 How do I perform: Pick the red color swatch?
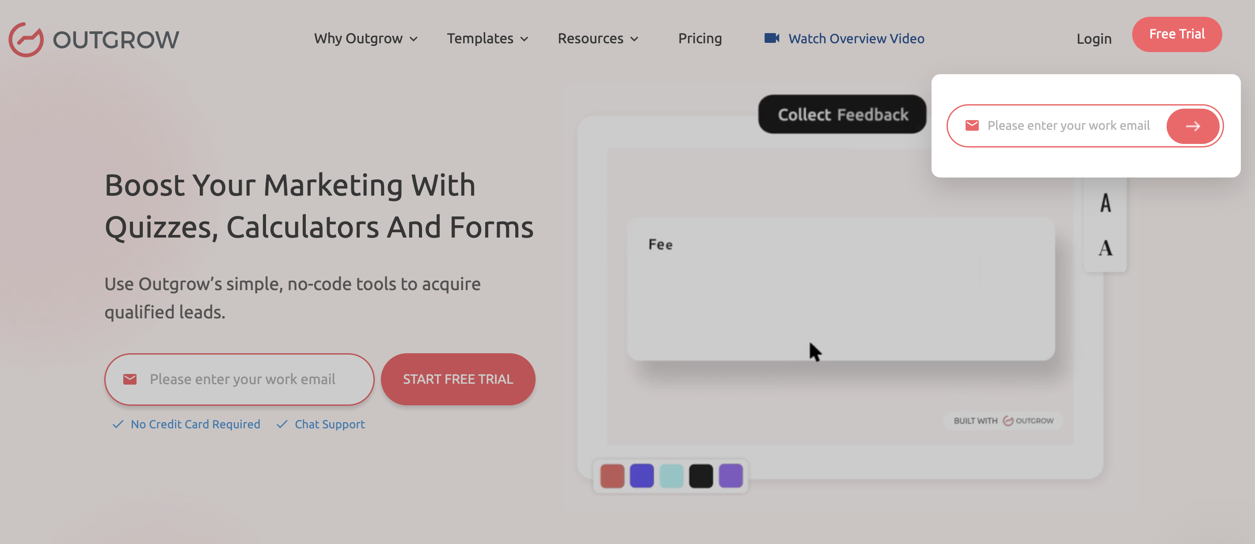(x=612, y=476)
